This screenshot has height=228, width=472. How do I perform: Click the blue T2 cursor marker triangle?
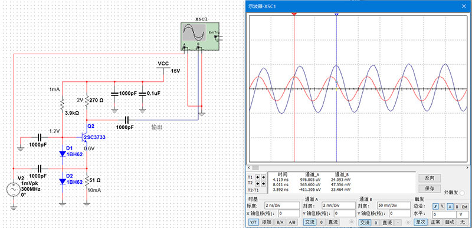(x=336, y=14)
